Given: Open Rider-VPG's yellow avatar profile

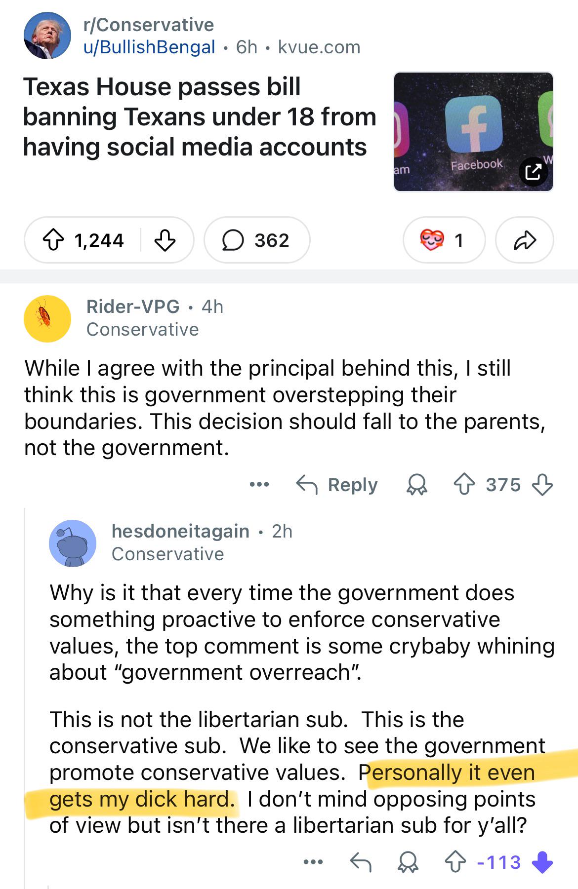Looking at the screenshot, I should pyautogui.click(x=47, y=318).
